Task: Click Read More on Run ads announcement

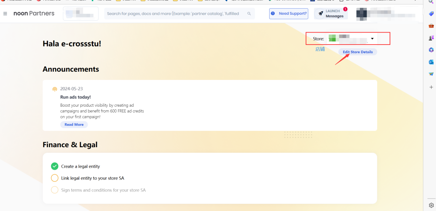Action: [74, 125]
